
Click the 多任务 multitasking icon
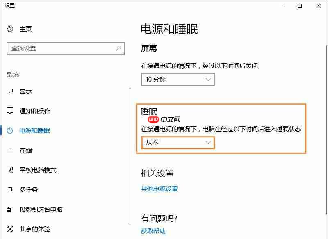(9, 190)
